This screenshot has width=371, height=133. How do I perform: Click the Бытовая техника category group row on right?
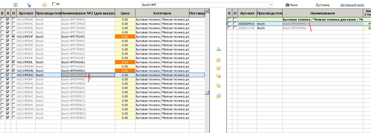[323, 19]
